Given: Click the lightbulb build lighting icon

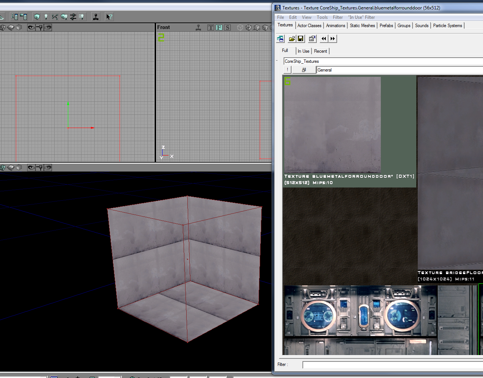Looking at the screenshot, I should pos(46,17).
